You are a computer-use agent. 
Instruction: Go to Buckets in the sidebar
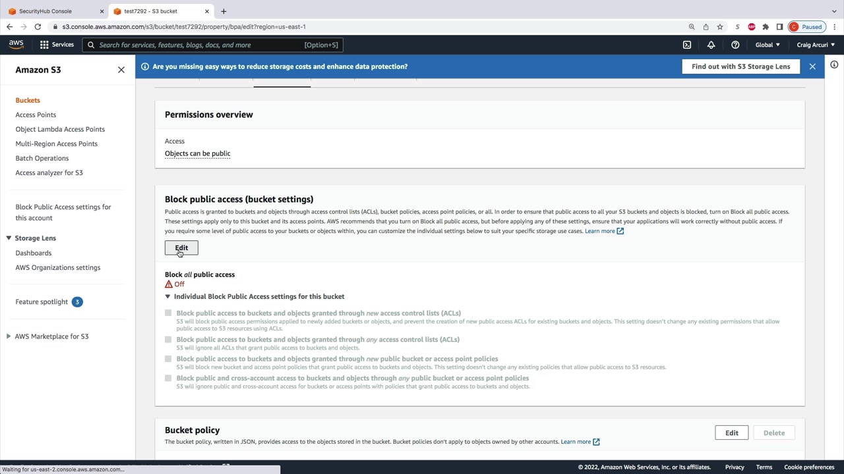(x=28, y=101)
